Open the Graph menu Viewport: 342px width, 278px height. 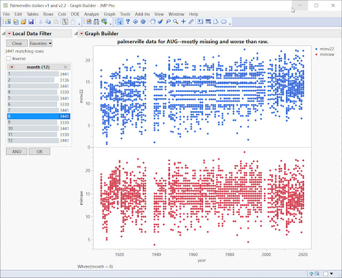click(110, 14)
